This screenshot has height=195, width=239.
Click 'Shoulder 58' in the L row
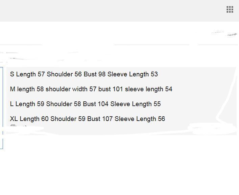[64, 104]
